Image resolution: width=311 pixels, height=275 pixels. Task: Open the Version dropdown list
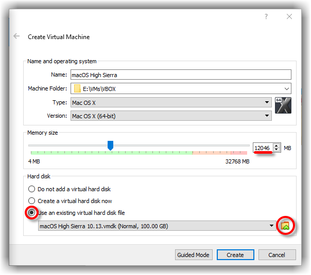point(267,116)
